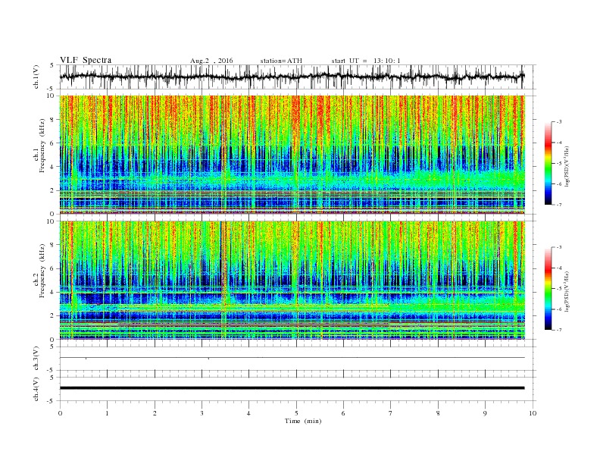Click the ch.1 waveform trace panel

(x=297, y=77)
